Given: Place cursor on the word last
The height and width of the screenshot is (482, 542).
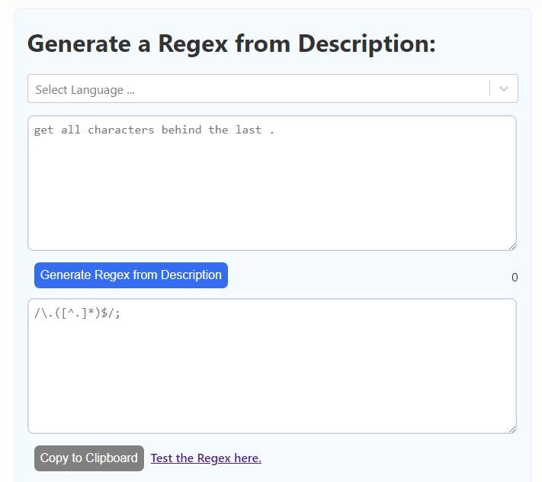Looking at the screenshot, I should (x=249, y=130).
